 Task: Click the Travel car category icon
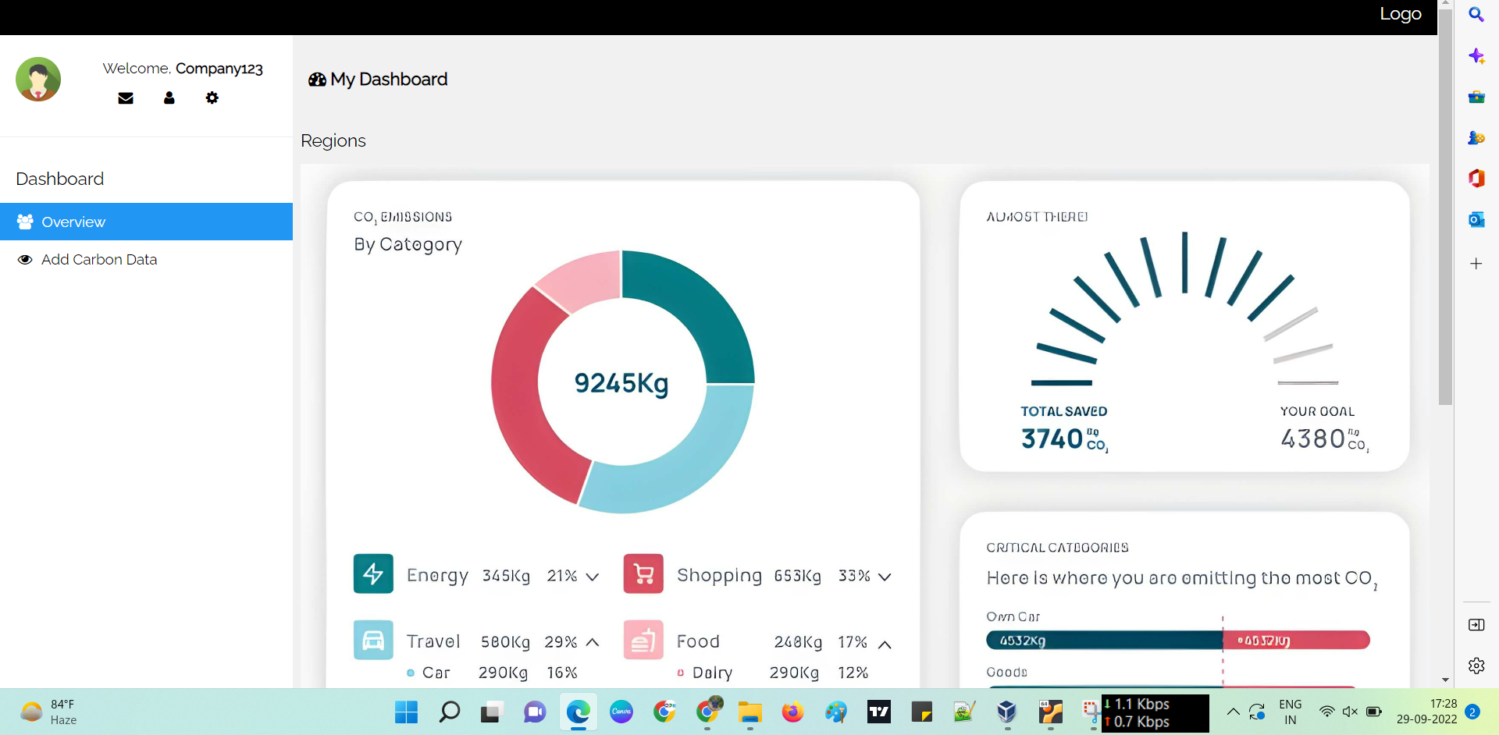pyautogui.click(x=373, y=640)
